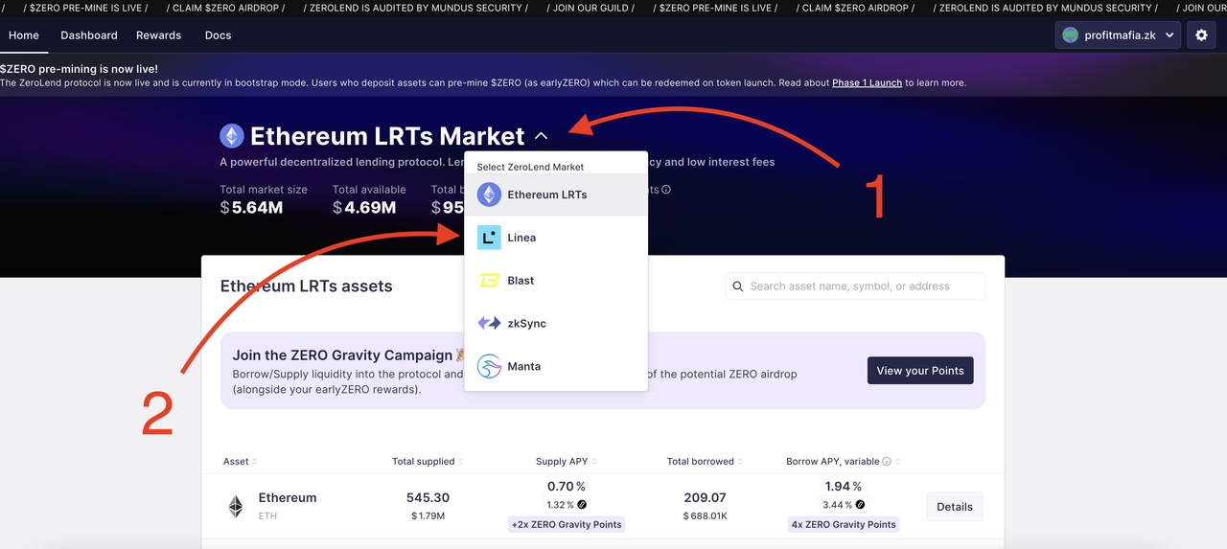Click the profitmafia.zk wallet avatar icon
1227x549 pixels.
pyautogui.click(x=1071, y=35)
